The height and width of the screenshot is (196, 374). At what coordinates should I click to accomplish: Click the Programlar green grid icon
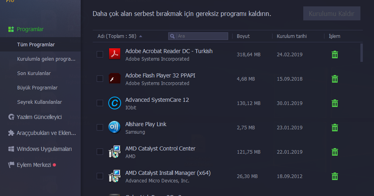point(11,29)
